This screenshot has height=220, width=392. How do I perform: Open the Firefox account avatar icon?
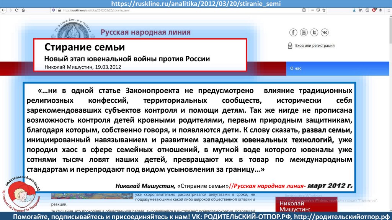click(381, 10)
